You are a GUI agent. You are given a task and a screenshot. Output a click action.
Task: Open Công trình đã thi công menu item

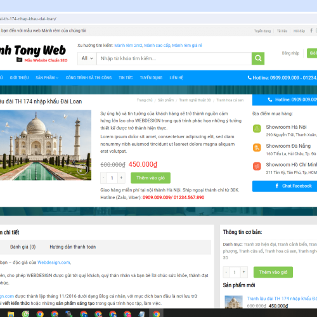coord(89,78)
